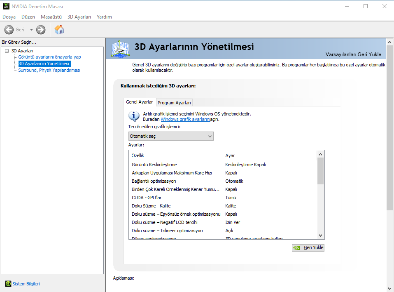Click Varsayılanları Geri Yükle link

[353, 54]
